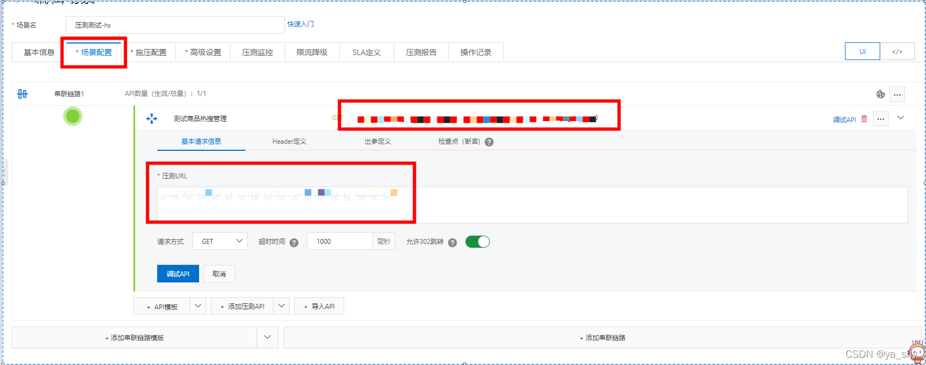Select the 基本请求信息 sub-tab
The image size is (926, 365).
(x=201, y=141)
